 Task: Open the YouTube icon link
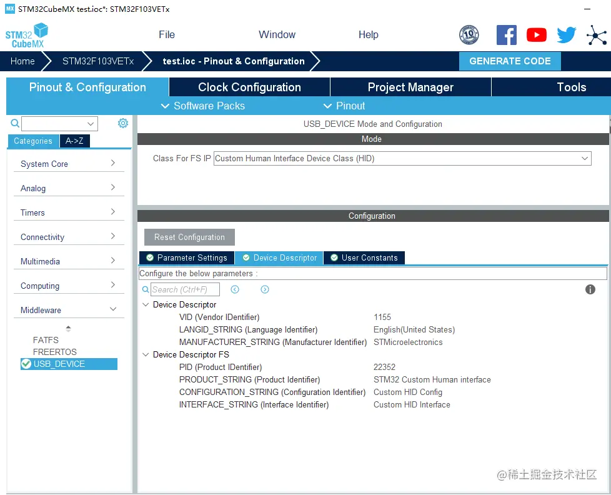click(536, 35)
